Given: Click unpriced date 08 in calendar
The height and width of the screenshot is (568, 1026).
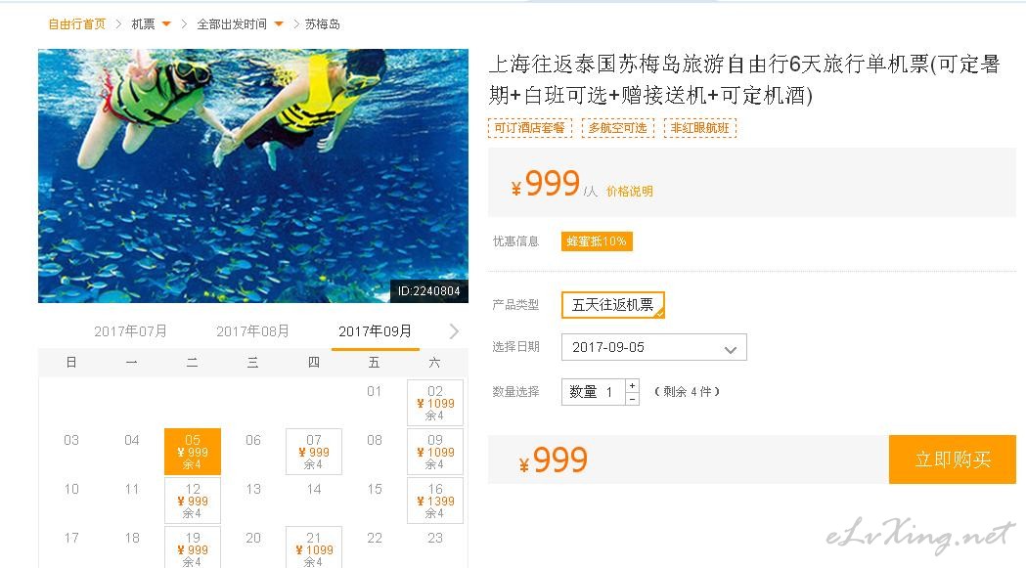Looking at the screenshot, I should pos(375,440).
